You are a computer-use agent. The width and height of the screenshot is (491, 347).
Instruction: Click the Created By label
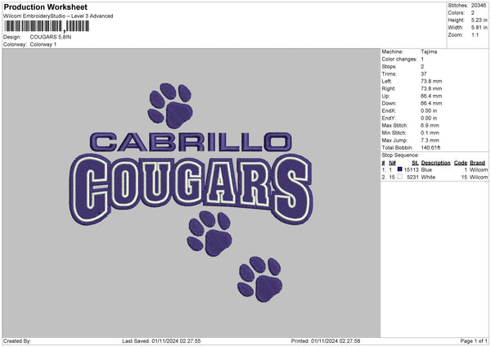click(17, 341)
